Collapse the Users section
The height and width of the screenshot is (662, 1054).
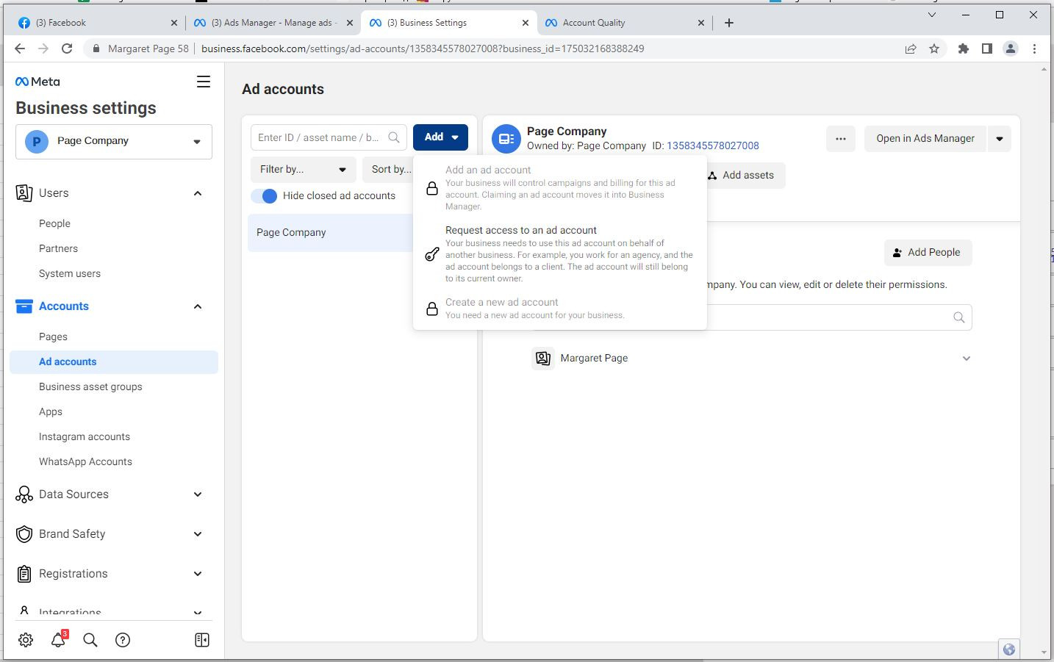[x=198, y=193]
